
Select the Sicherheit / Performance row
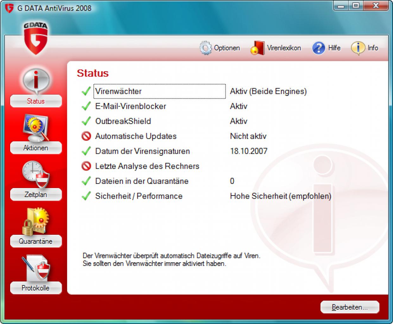[x=139, y=196]
